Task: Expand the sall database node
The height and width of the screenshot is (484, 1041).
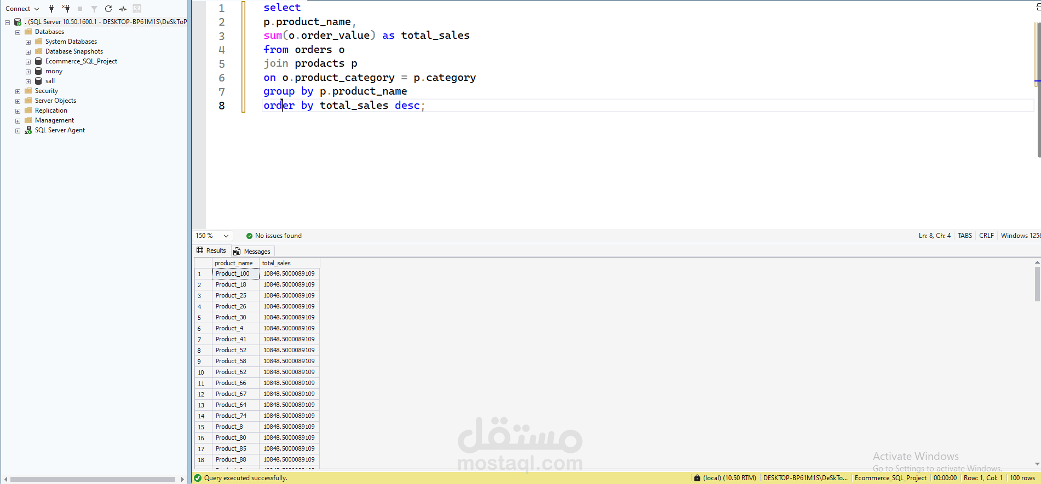Action: 28,81
